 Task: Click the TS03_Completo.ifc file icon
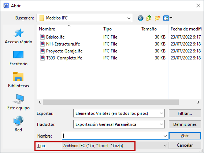click(x=42, y=58)
